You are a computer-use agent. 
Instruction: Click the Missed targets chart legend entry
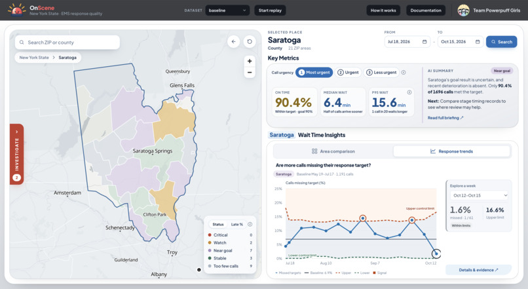pos(288,273)
